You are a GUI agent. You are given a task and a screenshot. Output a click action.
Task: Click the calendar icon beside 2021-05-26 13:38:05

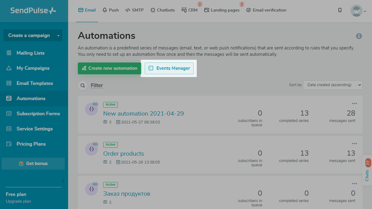coord(118,162)
